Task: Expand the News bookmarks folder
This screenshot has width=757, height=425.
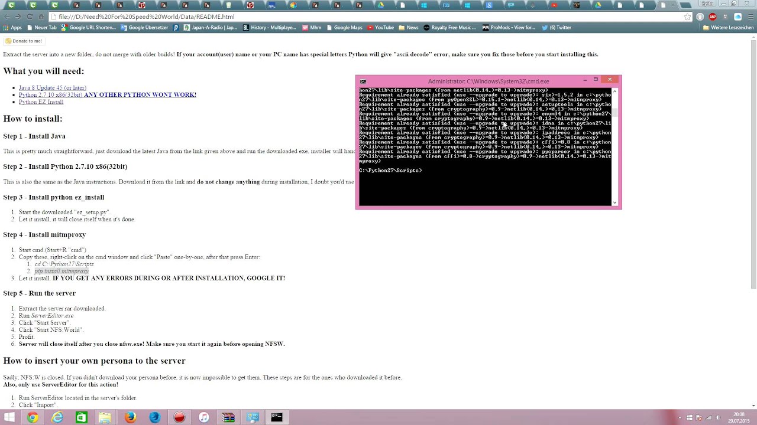Action: point(409,27)
